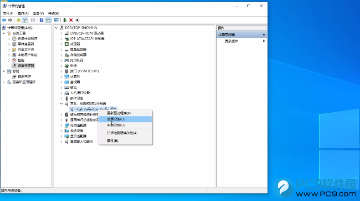
Task: Open the 操作(A) menu
Action: click(23, 14)
